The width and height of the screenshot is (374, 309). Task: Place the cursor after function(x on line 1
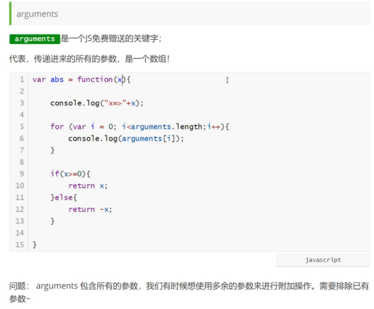point(123,80)
